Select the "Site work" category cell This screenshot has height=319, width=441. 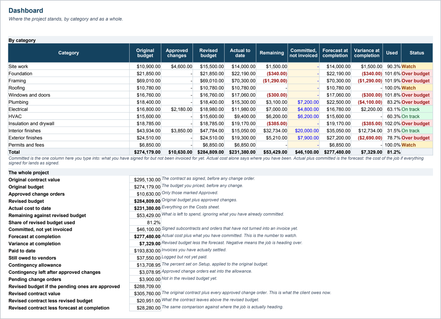coord(69,66)
